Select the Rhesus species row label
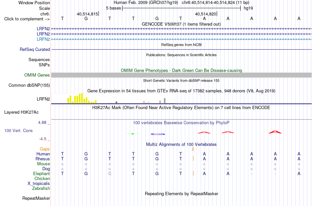This screenshot has height=206, width=312. 43,159
